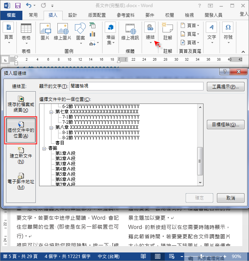The image size is (249, 261).
Task: Select 書目 in the location tree
Action: click(60, 143)
